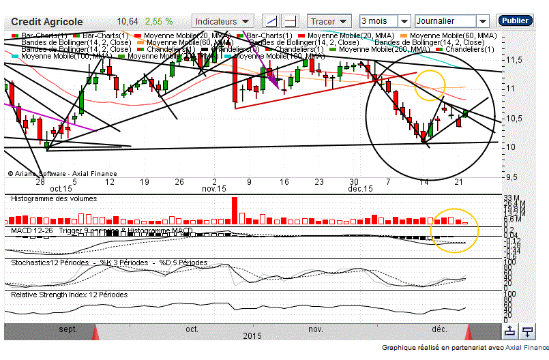Viewport: 549px width, 360px height.
Task: Click the Moyenne Mobile(200, MMA) legend entry
Action: pos(380,49)
